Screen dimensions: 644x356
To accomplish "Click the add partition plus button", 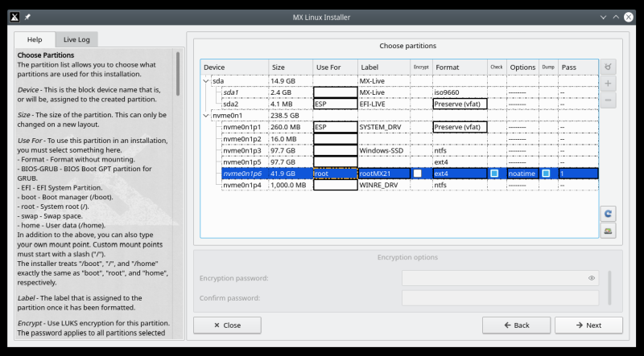I will point(608,84).
